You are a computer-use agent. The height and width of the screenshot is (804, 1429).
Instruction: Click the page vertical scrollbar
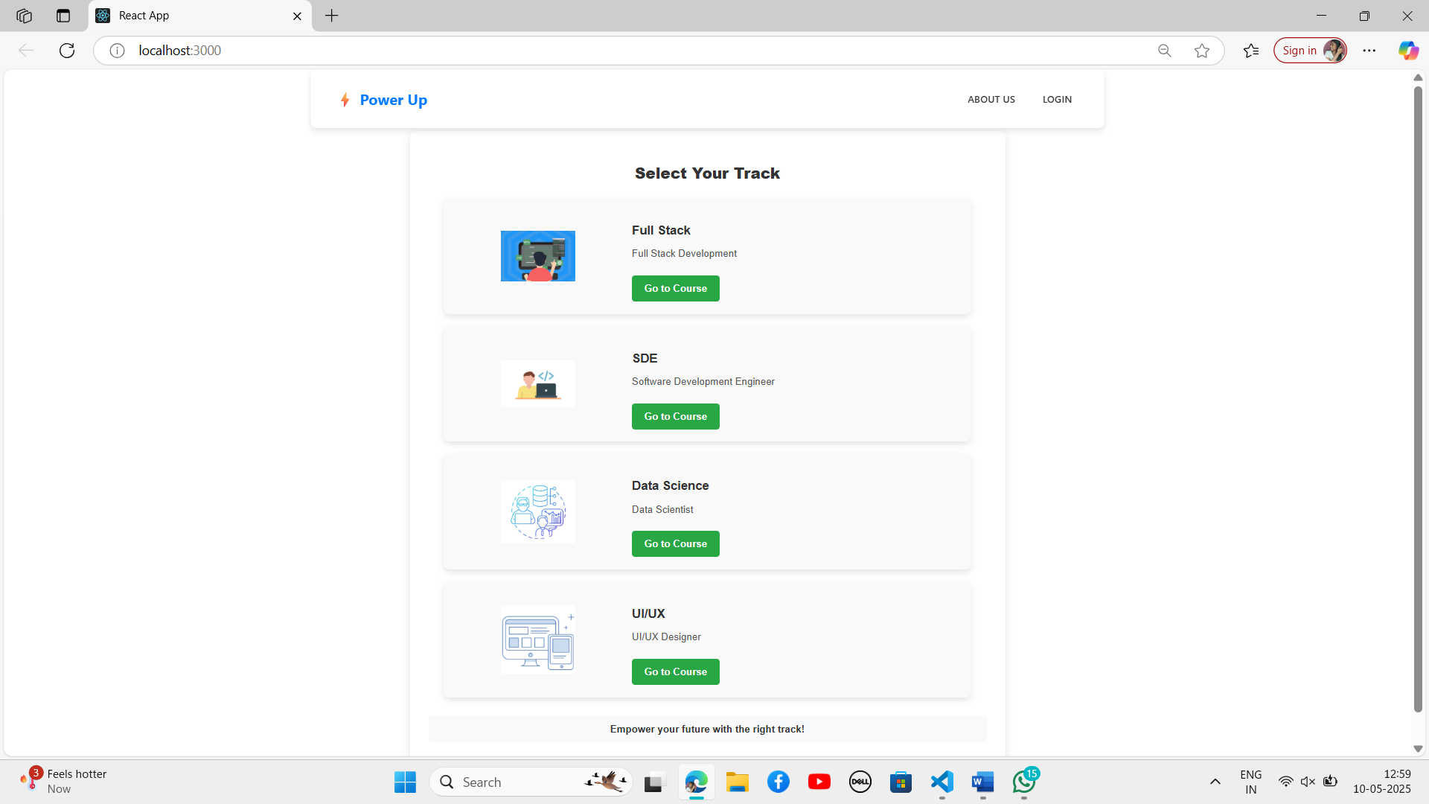[1417, 398]
